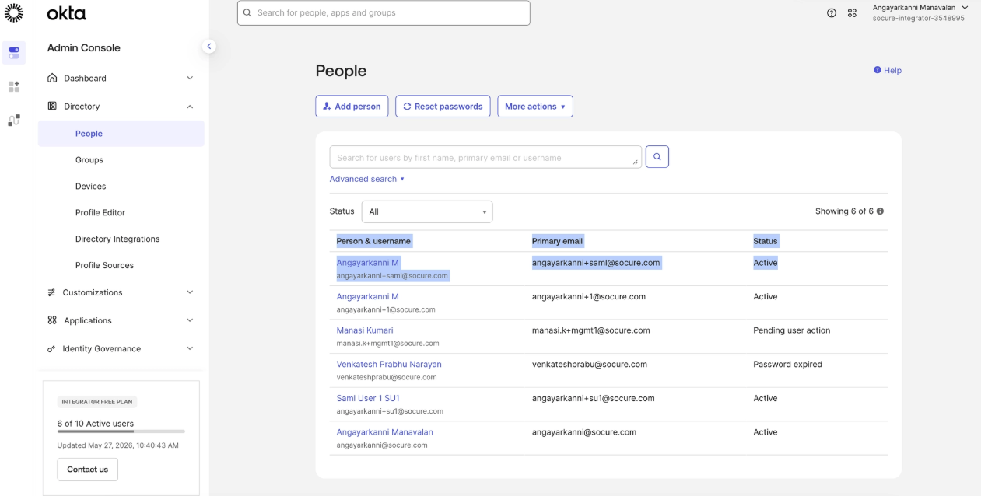Viewport: 981px width, 496px height.
Task: Click Password expired status text
Action: (x=787, y=364)
